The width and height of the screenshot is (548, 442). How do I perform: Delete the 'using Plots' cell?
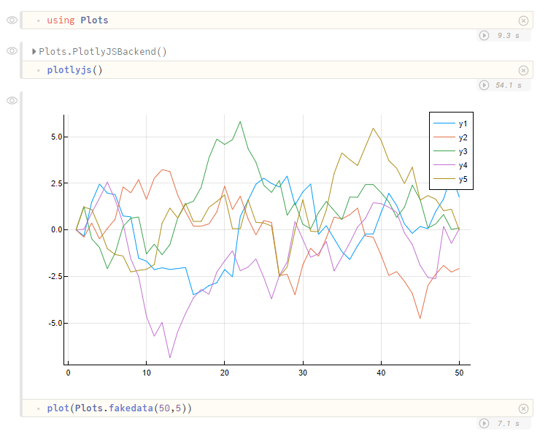coord(523,20)
